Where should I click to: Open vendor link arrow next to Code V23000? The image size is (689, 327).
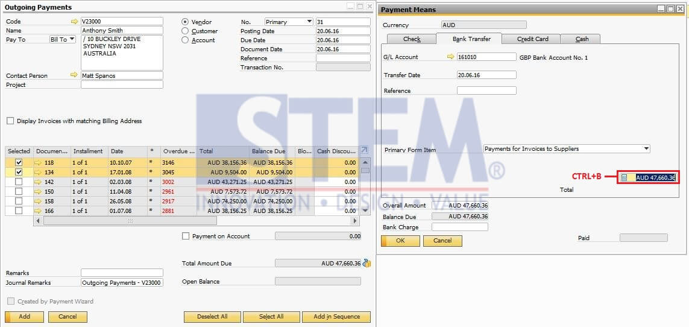[74, 21]
